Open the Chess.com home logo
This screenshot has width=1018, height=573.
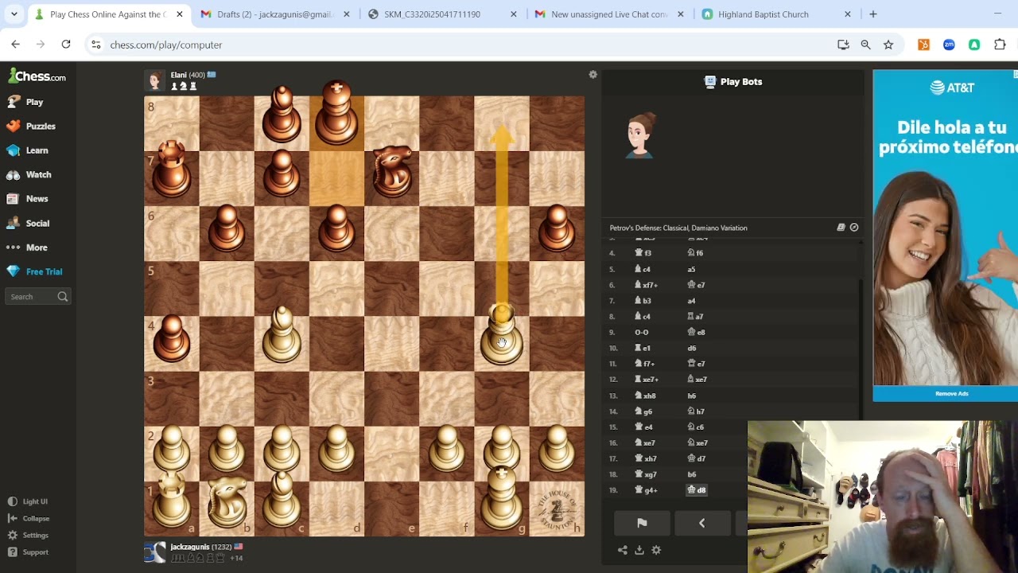coord(37,76)
